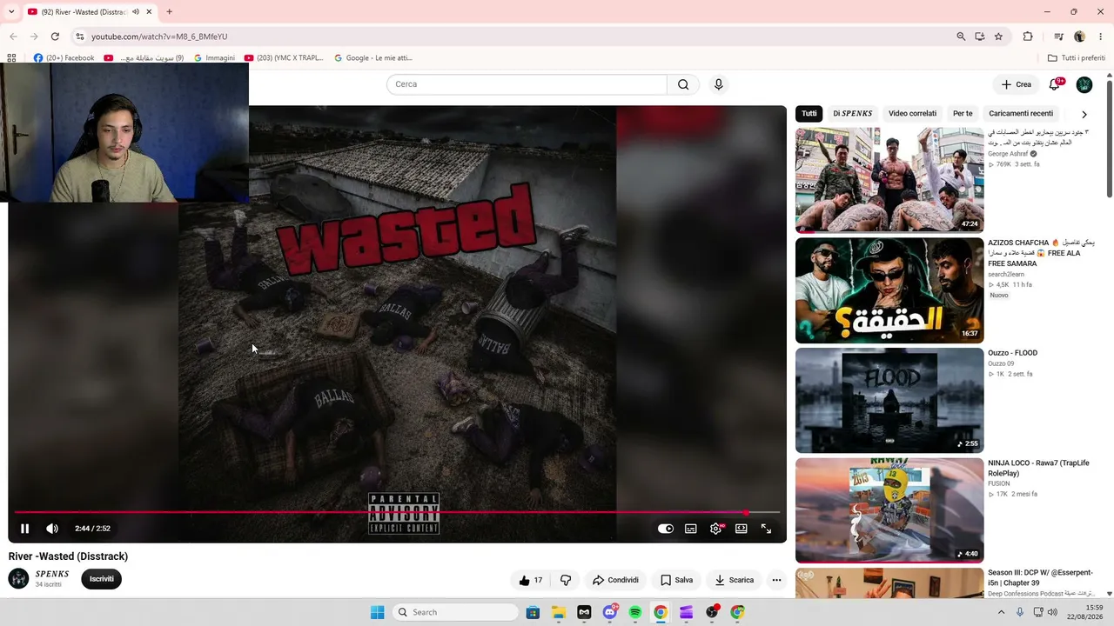1114x626 pixels.
Task: Enter fullscreen with the player's fullscreen icon
Action: pos(767,529)
